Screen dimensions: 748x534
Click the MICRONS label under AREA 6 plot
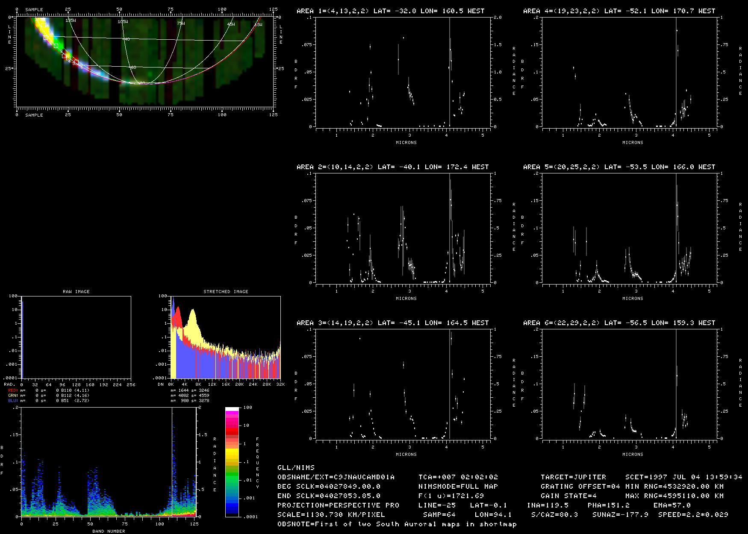[633, 455]
